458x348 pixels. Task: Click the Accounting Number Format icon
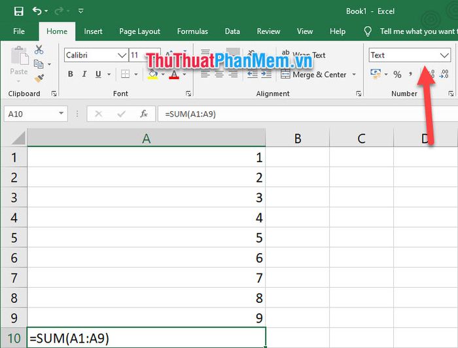click(x=376, y=75)
